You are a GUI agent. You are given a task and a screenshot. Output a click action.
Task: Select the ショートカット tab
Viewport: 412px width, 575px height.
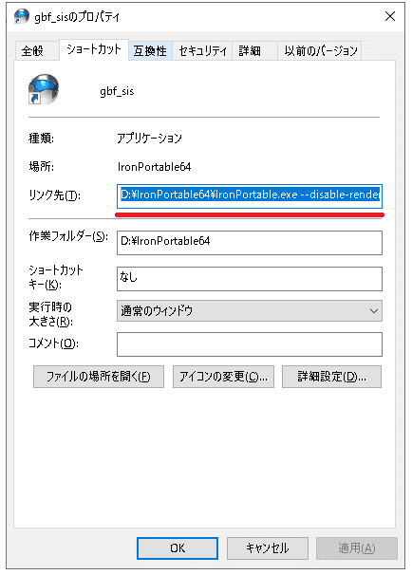click(x=94, y=49)
